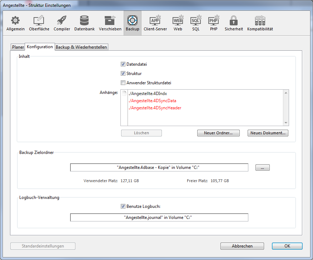Screen dimensions: 313x260
Task: Switch to the Planer tab
Action: coord(18,47)
